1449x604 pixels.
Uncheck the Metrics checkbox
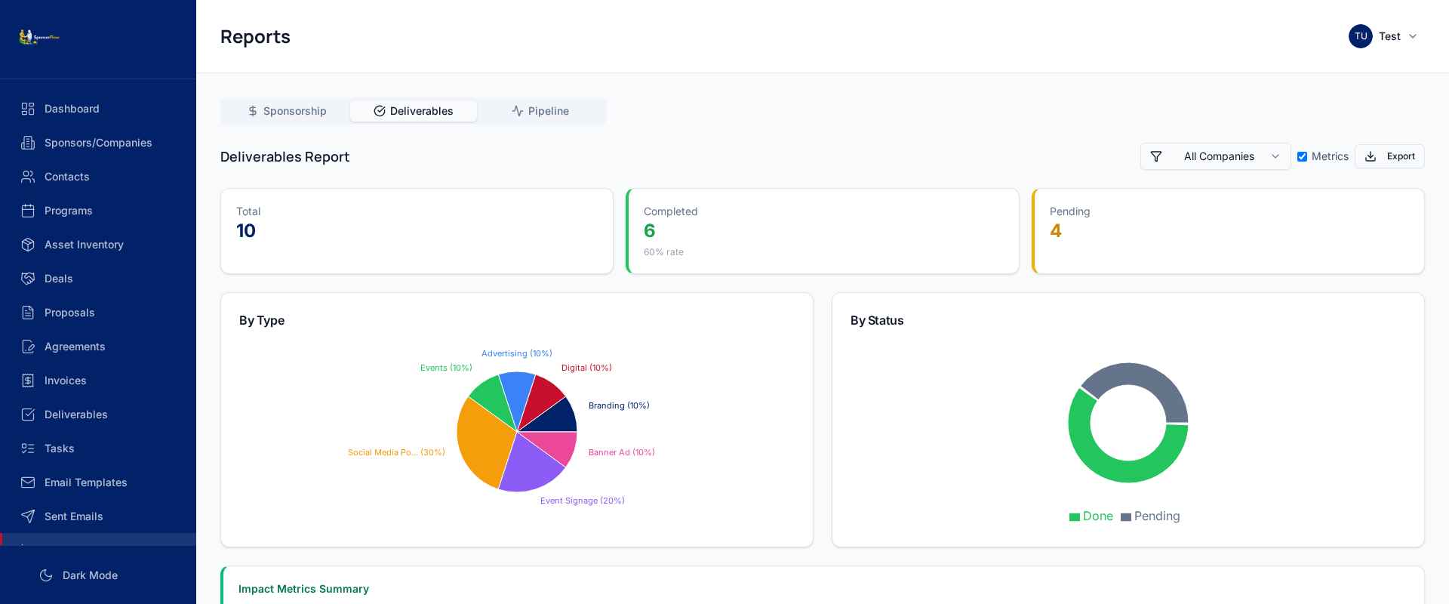point(1302,156)
